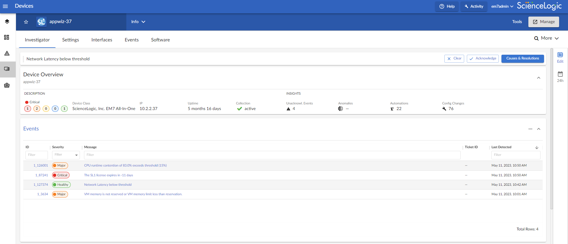
Task: Open the briefcase icon in sidebar
Action: (x=7, y=85)
